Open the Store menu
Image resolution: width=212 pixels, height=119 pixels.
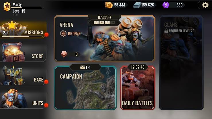coord(23,53)
